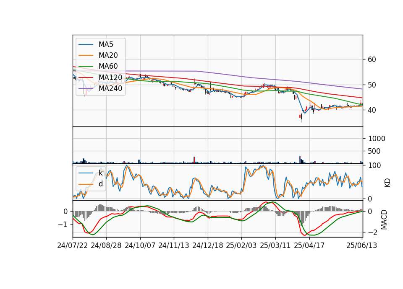Image resolution: width=403 pixels, height=289 pixels.
Task: Click the 24/12/18 date axis label
Action: [208, 245]
